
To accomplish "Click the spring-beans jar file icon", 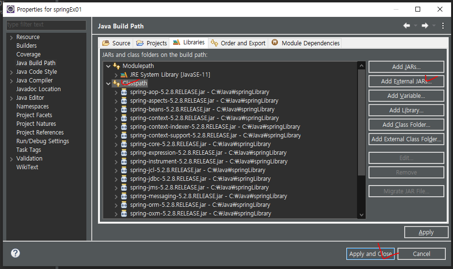I will pos(124,109).
